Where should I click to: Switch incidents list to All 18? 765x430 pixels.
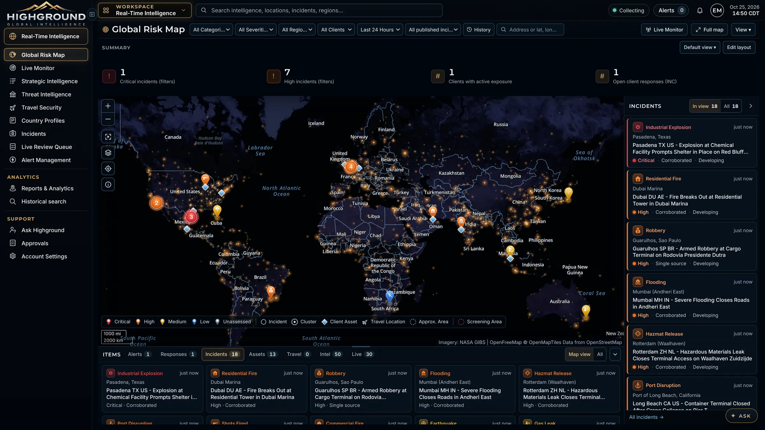tap(731, 106)
